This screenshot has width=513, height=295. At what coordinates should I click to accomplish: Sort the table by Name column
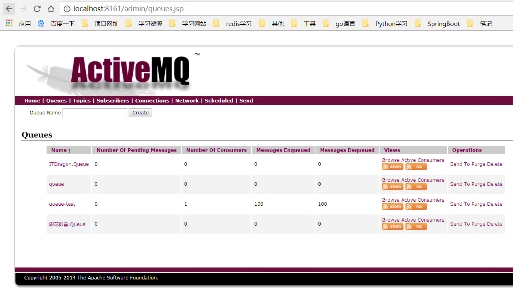61,150
